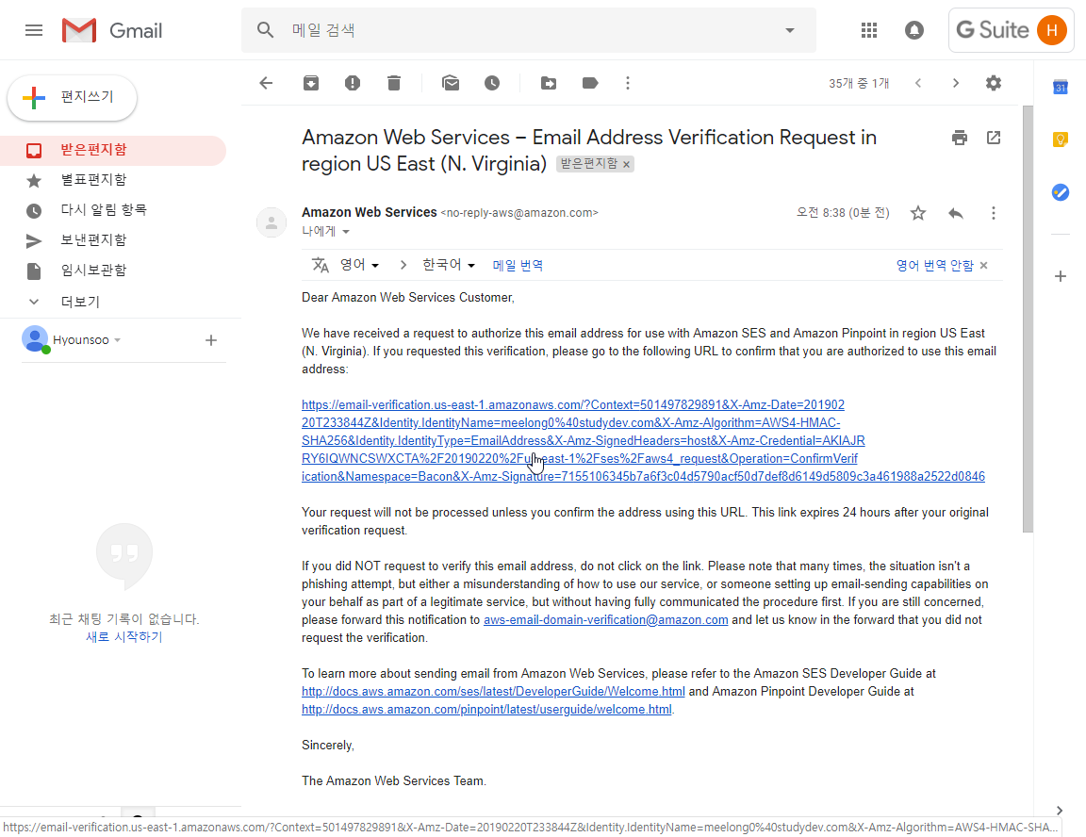Dismiss the translation bar with X
The width and height of the screenshot is (1086, 837).
[983, 265]
